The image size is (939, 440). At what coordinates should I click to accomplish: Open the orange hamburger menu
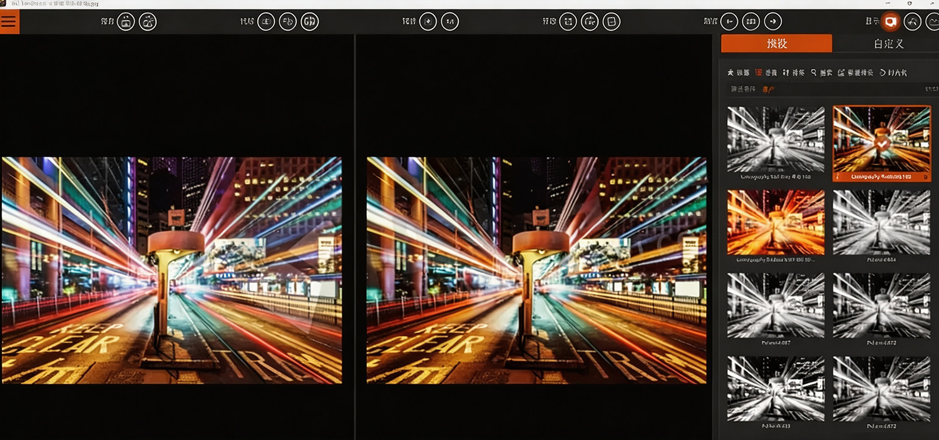(x=9, y=21)
